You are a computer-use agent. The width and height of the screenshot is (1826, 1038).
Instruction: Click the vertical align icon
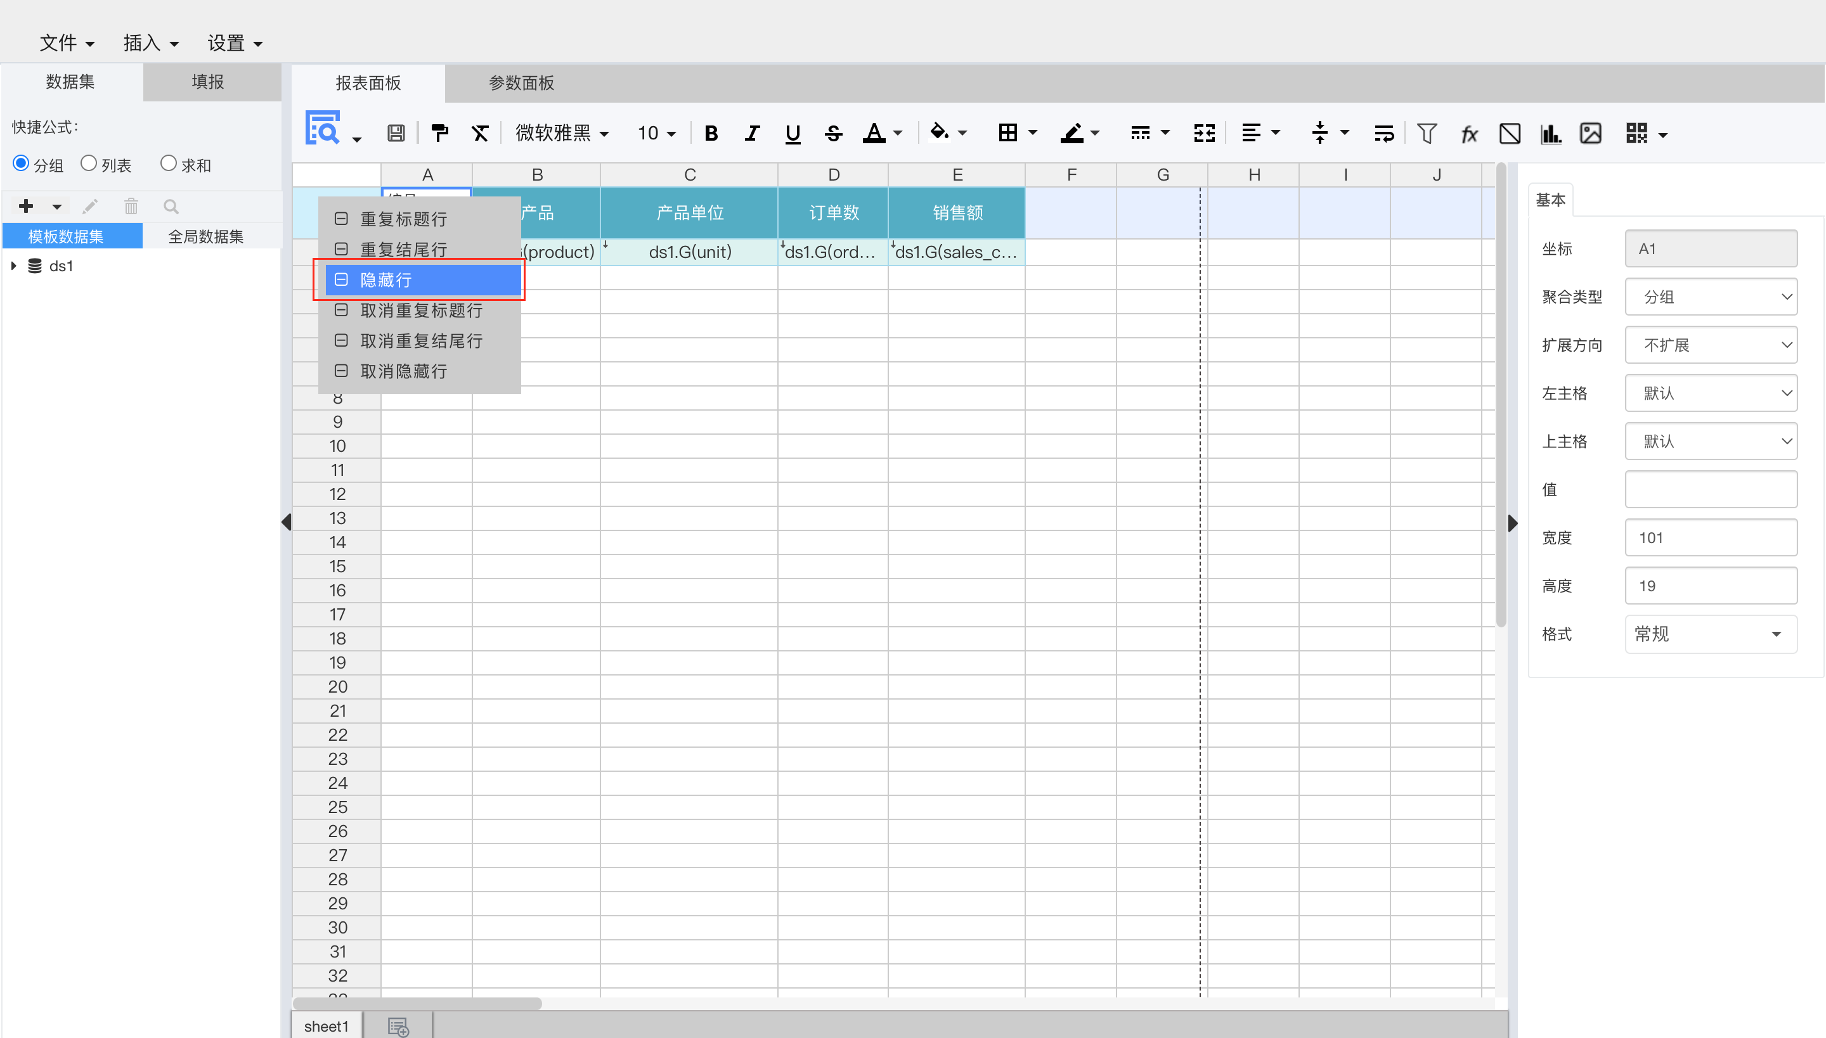[1319, 132]
